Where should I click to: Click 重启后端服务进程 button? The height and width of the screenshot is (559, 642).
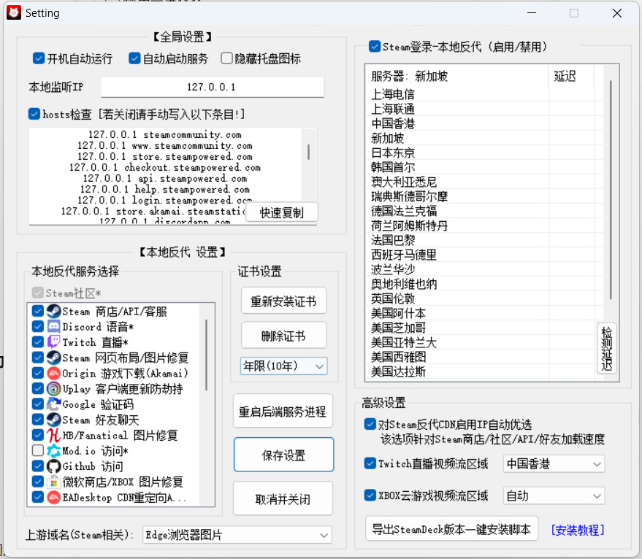(283, 412)
